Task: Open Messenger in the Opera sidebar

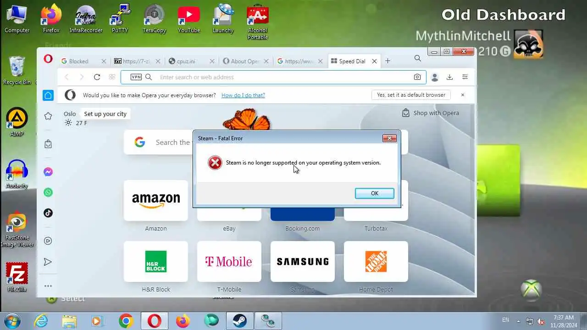Action: click(x=48, y=172)
